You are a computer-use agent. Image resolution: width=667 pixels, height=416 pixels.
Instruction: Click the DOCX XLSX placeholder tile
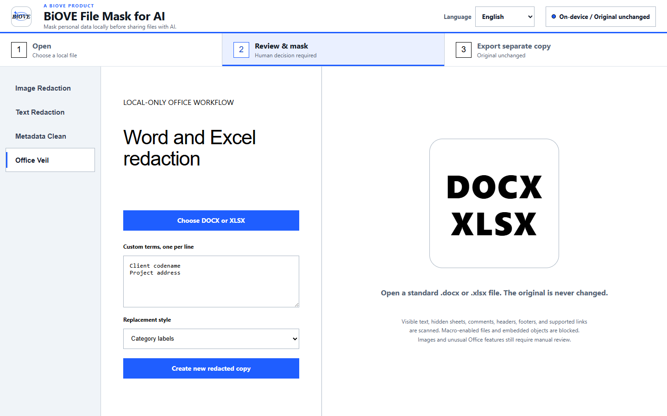click(x=494, y=203)
